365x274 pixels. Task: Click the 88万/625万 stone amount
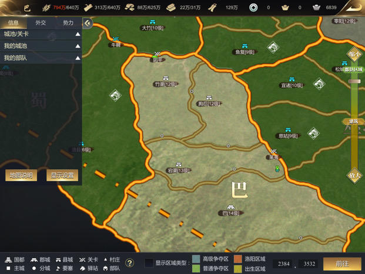point(149,8)
